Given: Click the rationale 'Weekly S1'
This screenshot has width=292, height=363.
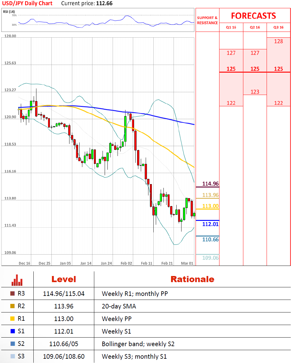Looking at the screenshot, I should click(116, 331).
